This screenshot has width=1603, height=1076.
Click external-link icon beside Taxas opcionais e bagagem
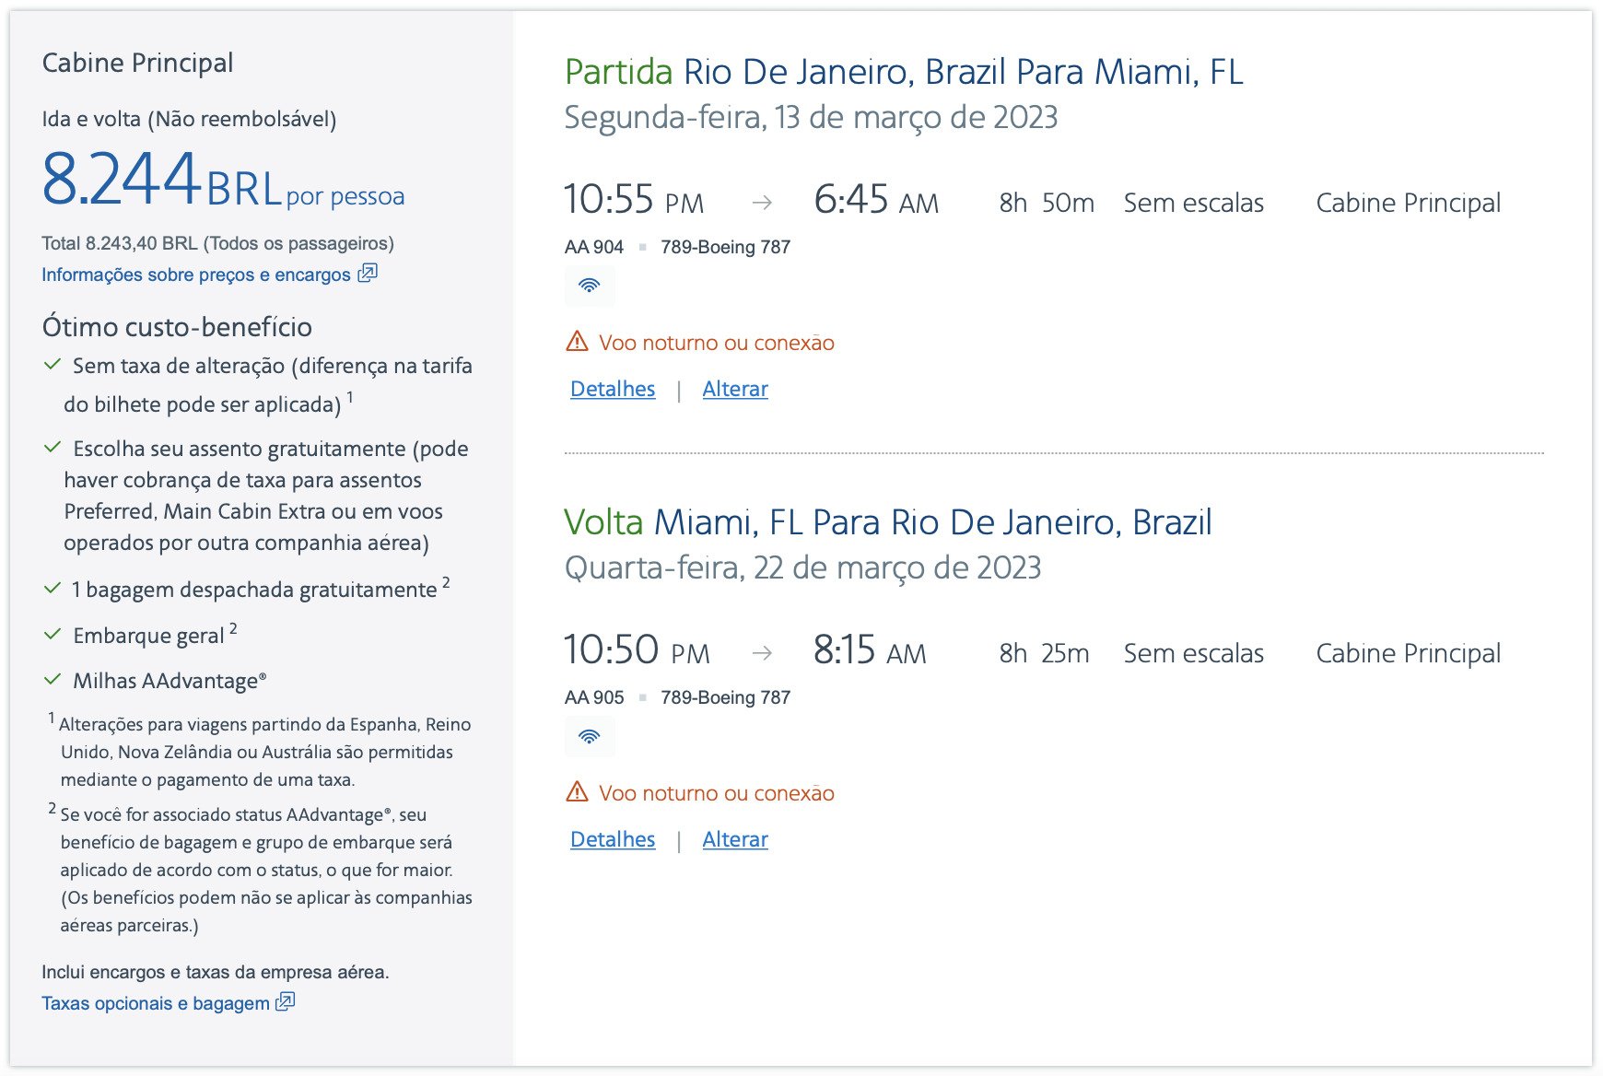286,1002
